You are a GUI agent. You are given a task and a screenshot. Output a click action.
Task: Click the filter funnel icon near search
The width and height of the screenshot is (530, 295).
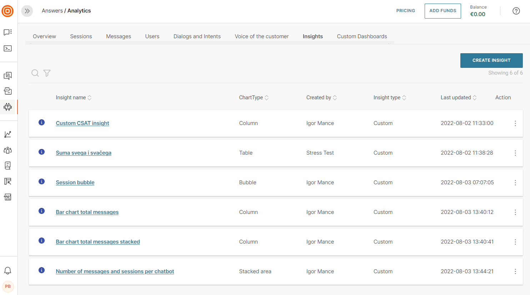pyautogui.click(x=47, y=73)
